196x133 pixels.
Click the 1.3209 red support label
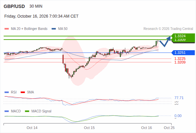(180, 62)
